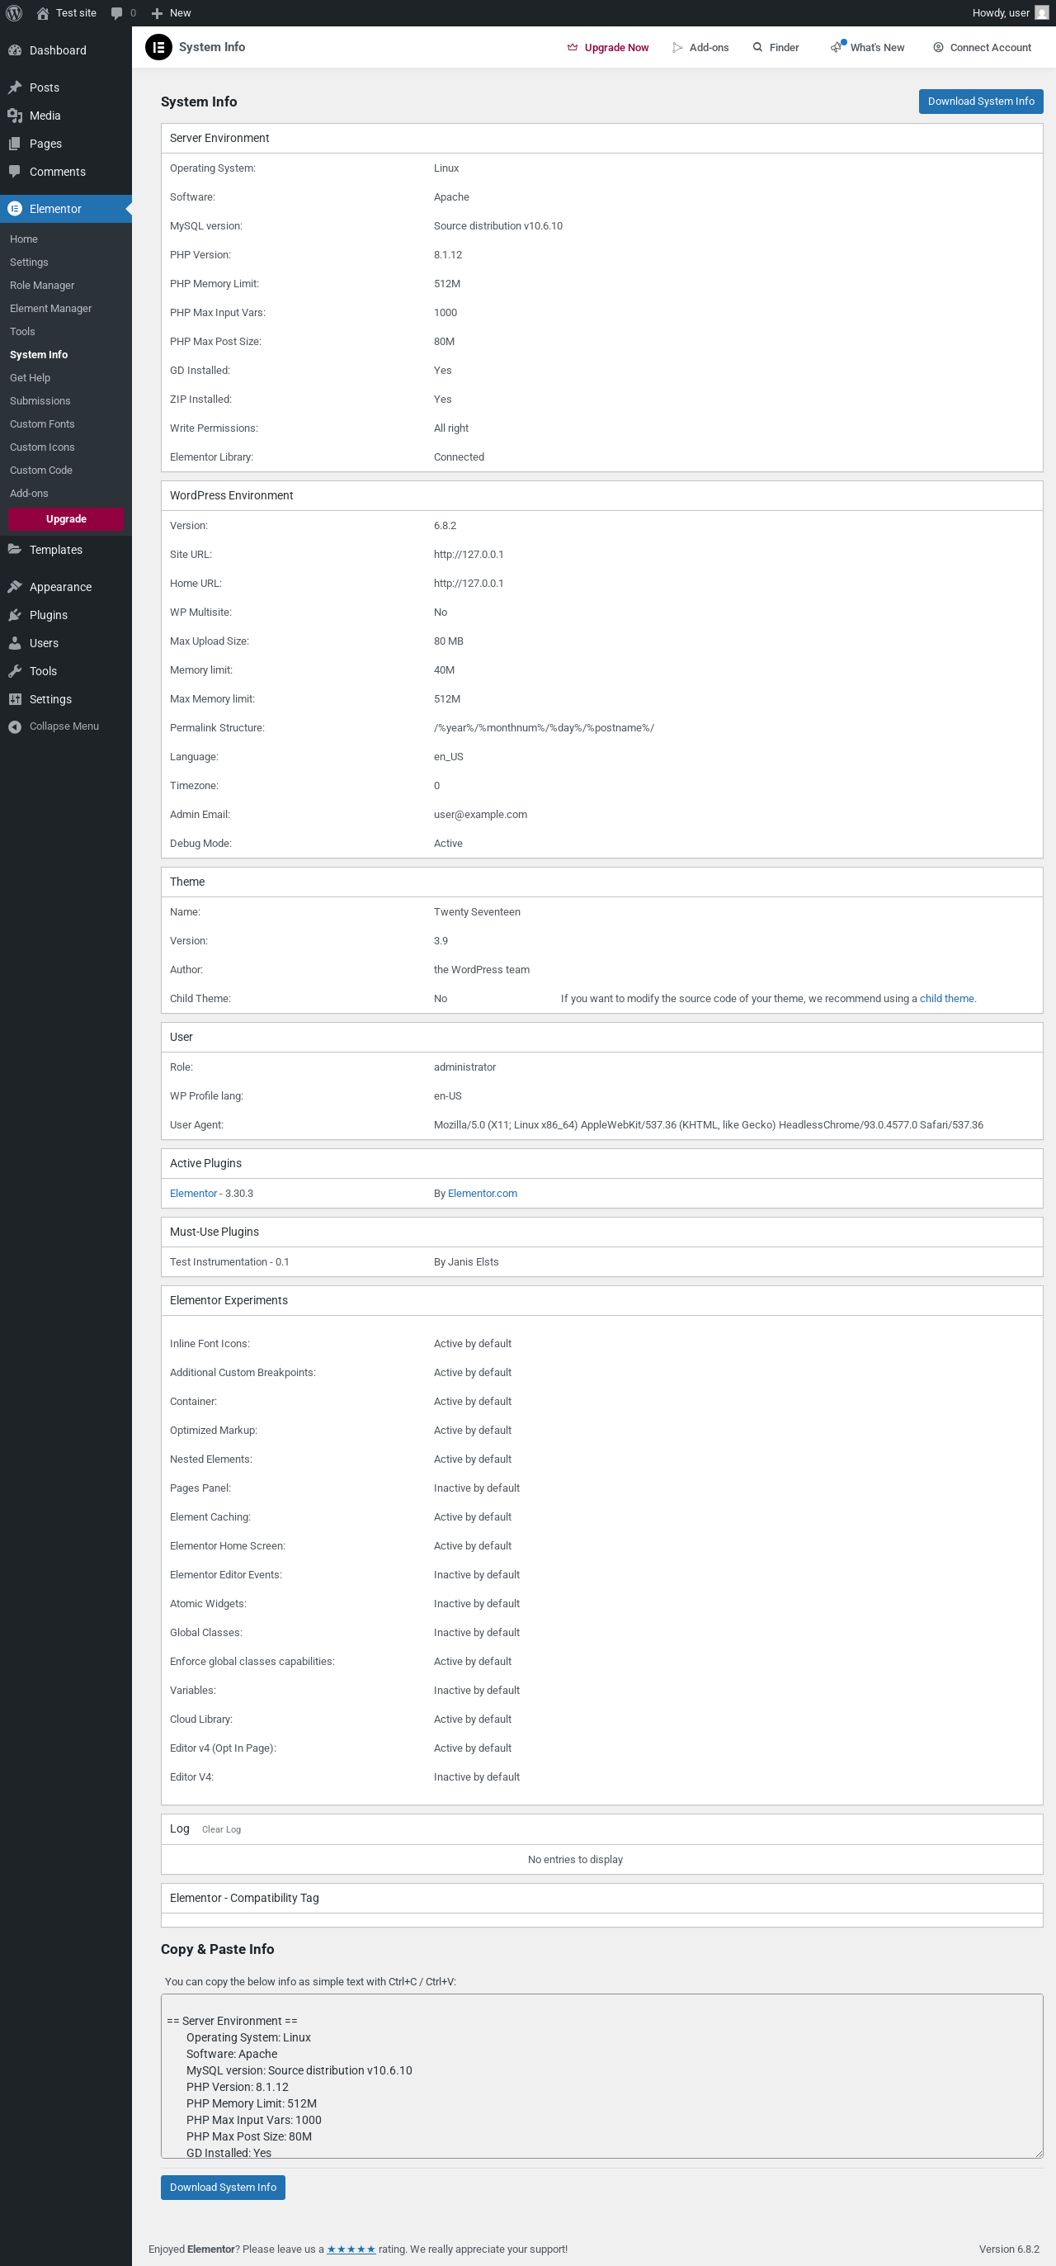
Task: Click inside the Copy & Paste Info textarea
Action: coord(601,2076)
